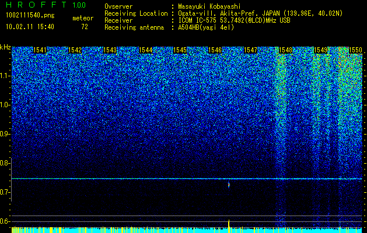This screenshot has height=233, width=367.
Task: Select the 1543 time marker
Action: (110, 50)
